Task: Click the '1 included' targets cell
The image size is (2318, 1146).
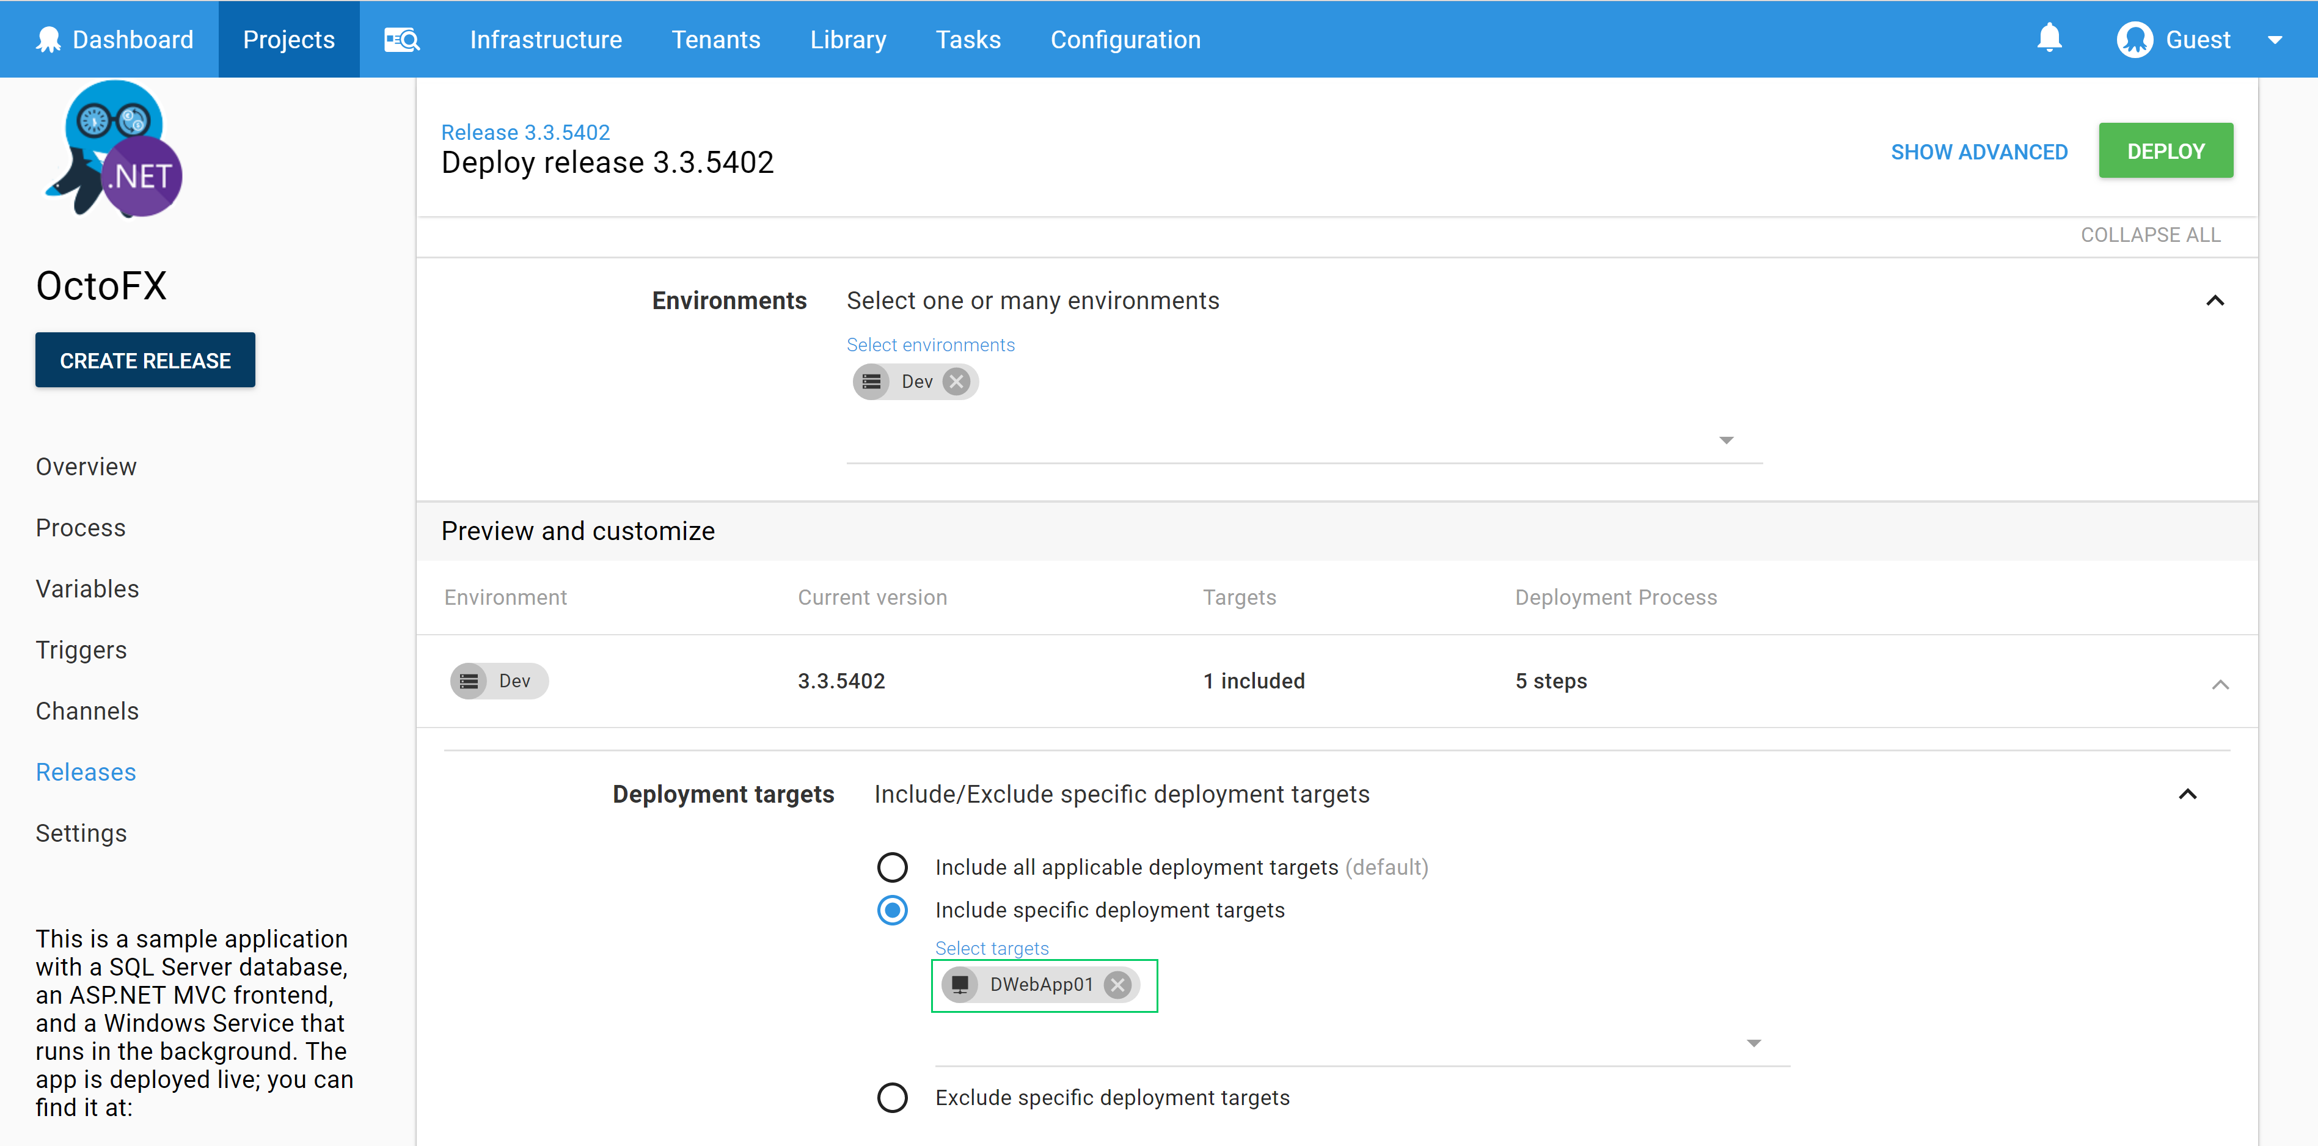Action: tap(1254, 681)
